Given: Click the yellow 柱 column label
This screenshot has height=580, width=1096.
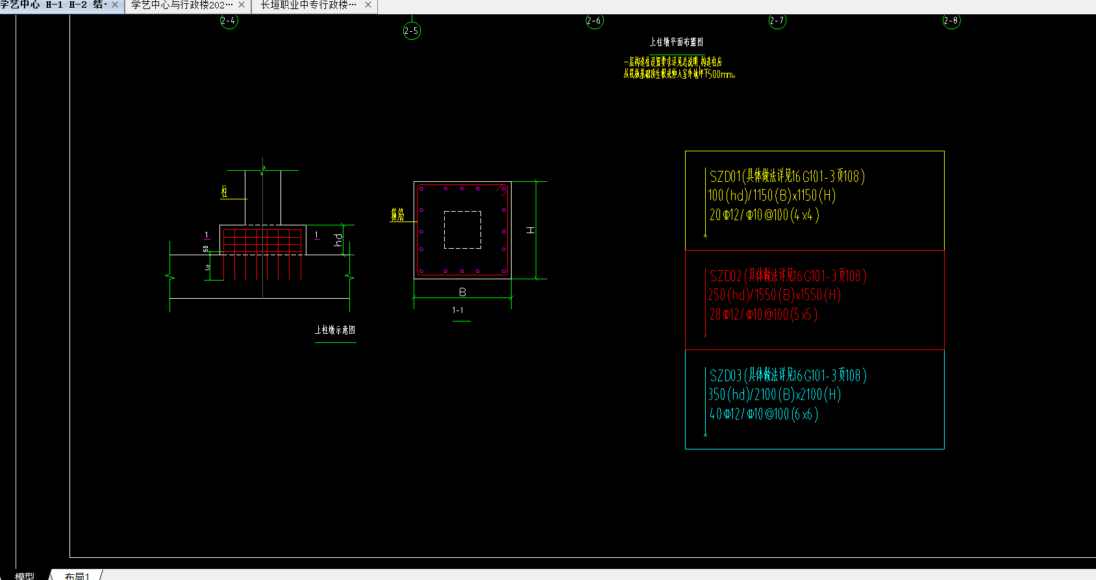Looking at the screenshot, I should [x=224, y=192].
